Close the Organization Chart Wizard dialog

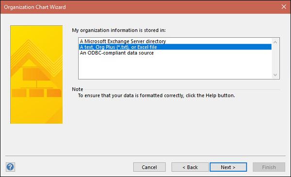(x=284, y=7)
